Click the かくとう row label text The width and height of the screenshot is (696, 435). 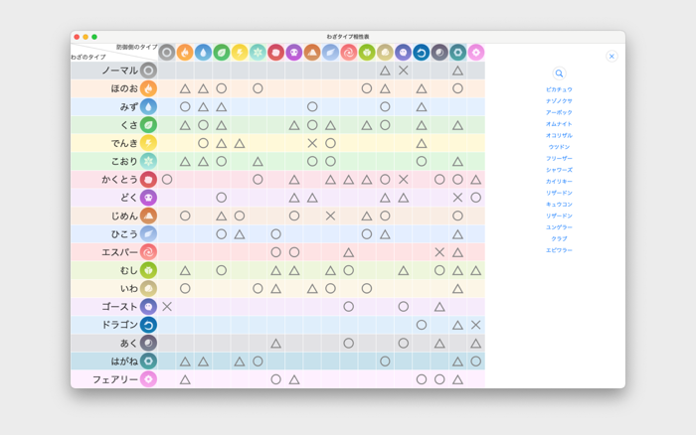tap(120, 180)
